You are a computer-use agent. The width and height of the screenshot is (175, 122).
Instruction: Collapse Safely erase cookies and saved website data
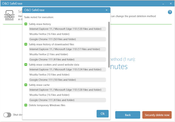coord(26,64)
